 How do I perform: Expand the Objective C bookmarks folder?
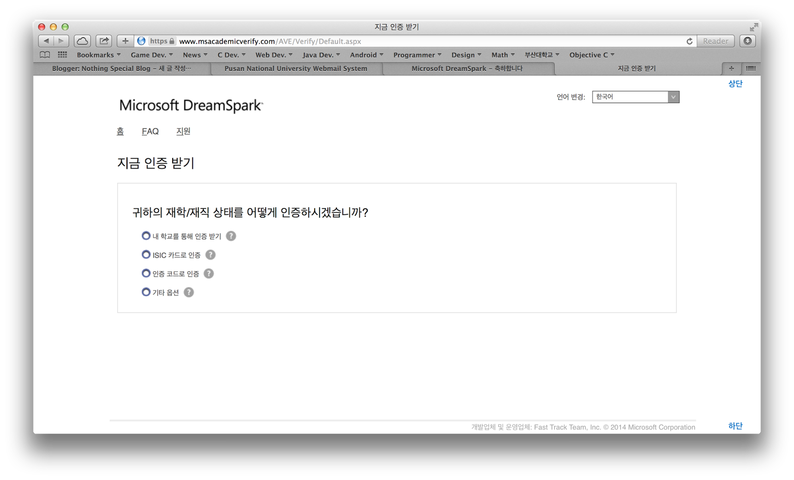(592, 55)
